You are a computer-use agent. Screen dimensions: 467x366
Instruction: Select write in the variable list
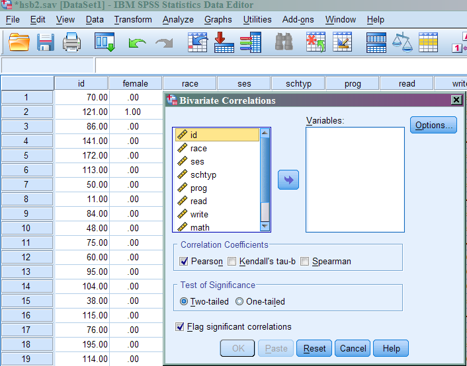[217, 214]
